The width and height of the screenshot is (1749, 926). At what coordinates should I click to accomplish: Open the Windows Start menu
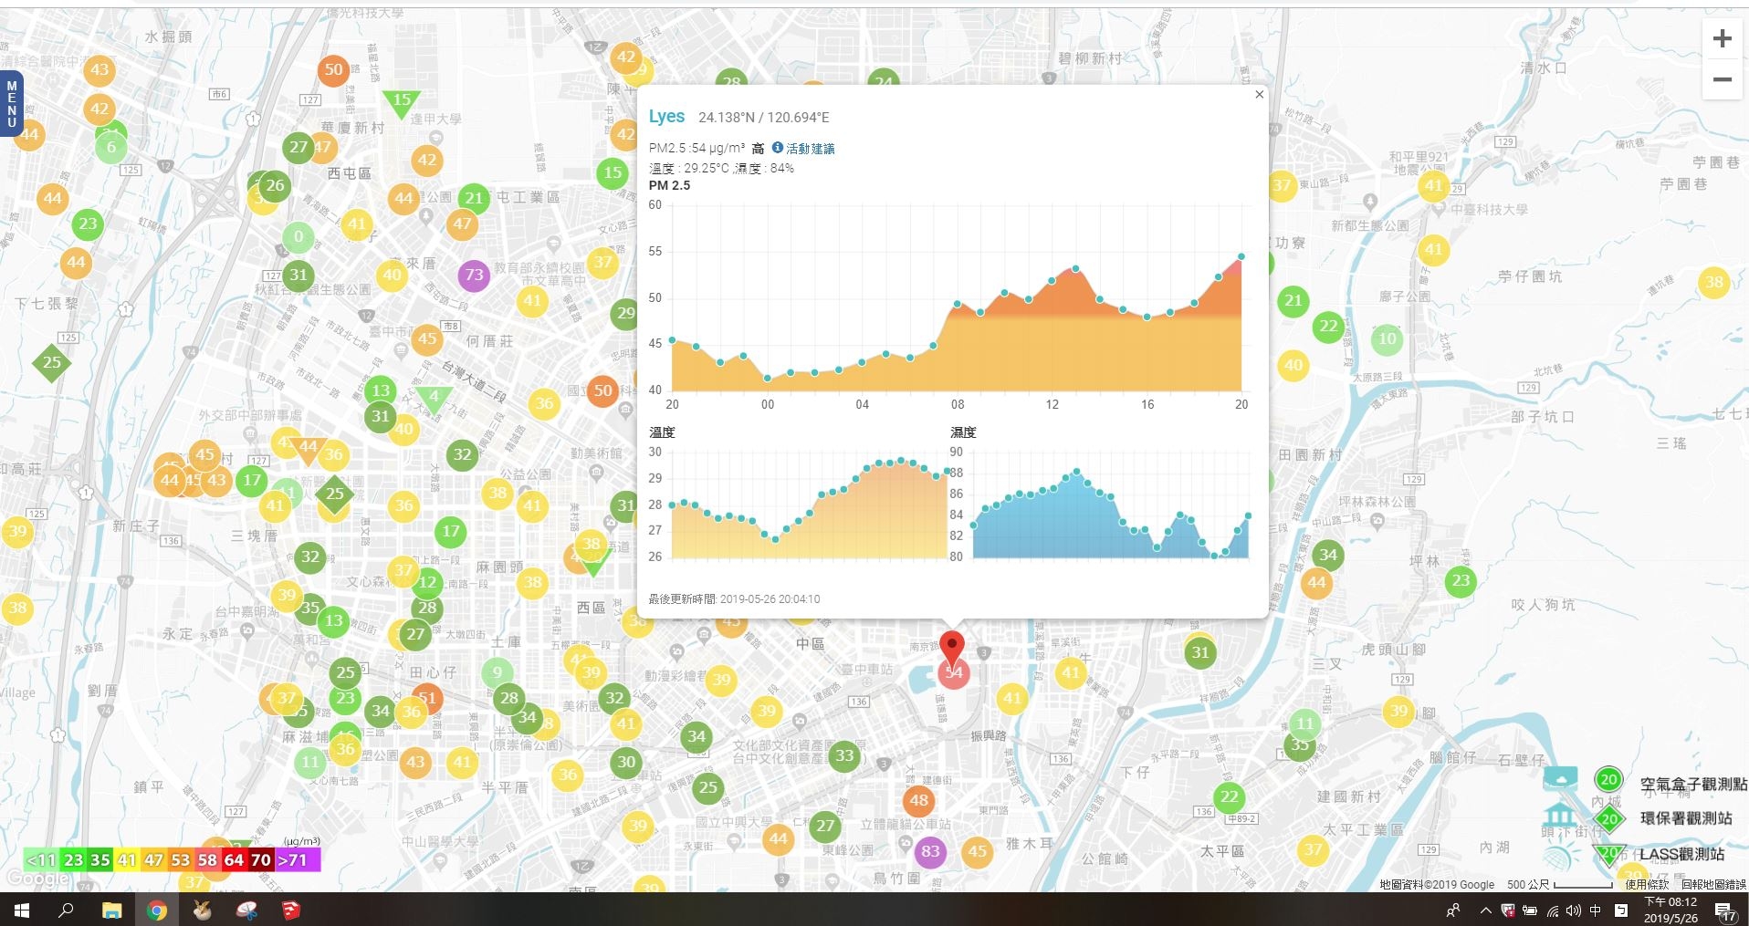click(x=21, y=910)
